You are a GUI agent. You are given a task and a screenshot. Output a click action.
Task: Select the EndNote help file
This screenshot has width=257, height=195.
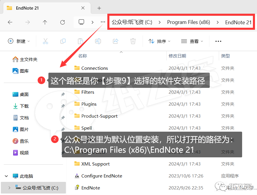point(91,188)
